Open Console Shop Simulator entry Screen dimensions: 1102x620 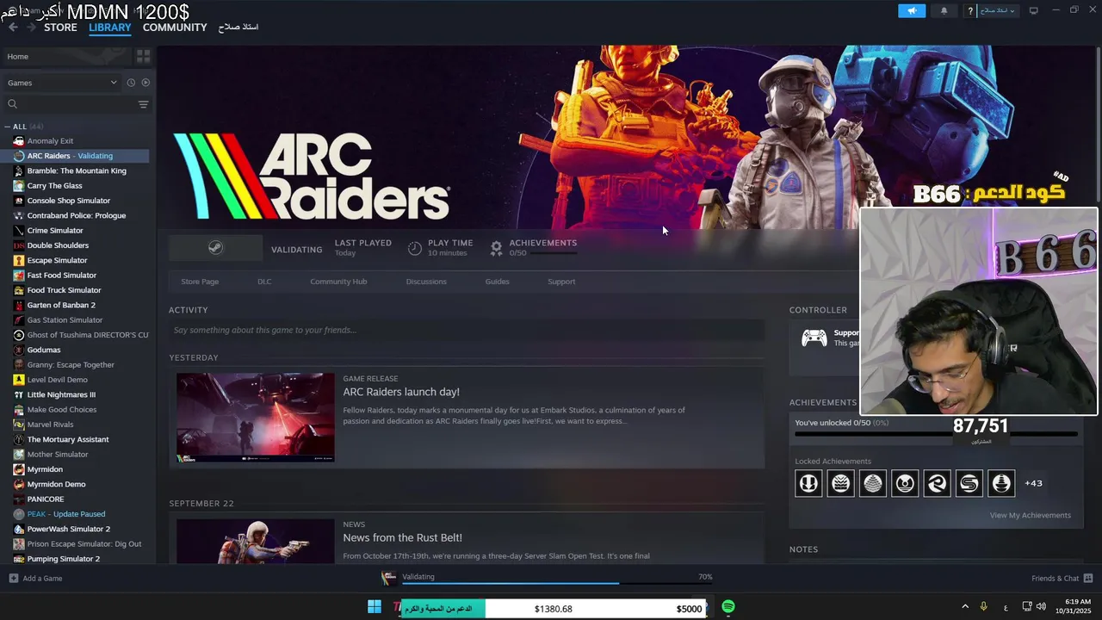69,201
